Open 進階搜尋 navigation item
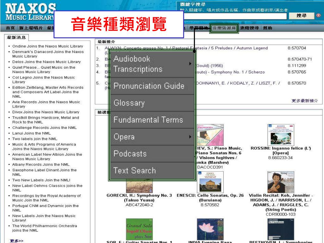The height and width of the screenshot is (243, 324). point(249,28)
